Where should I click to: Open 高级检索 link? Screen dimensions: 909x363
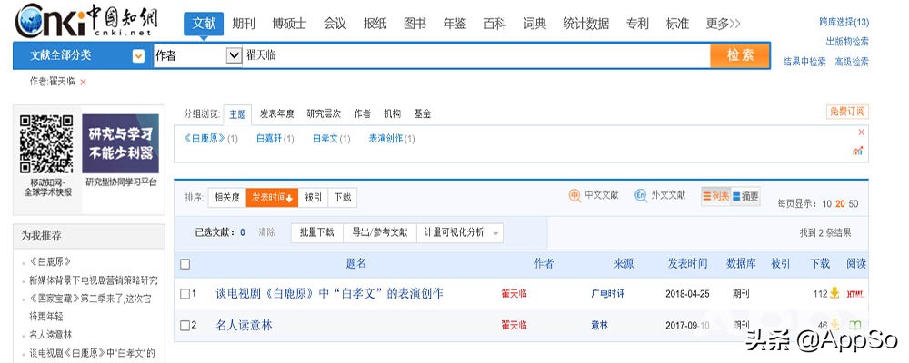coord(852,62)
